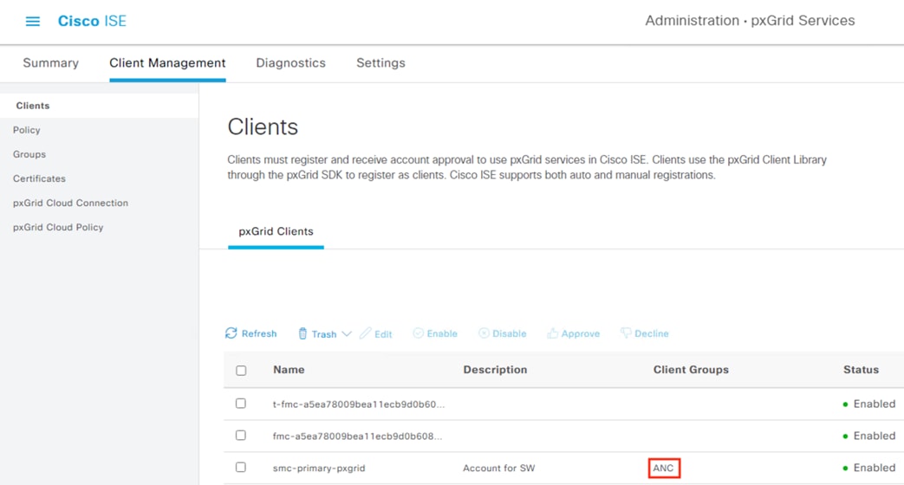Click the Trash bin icon
The width and height of the screenshot is (904, 485).
[302, 333]
